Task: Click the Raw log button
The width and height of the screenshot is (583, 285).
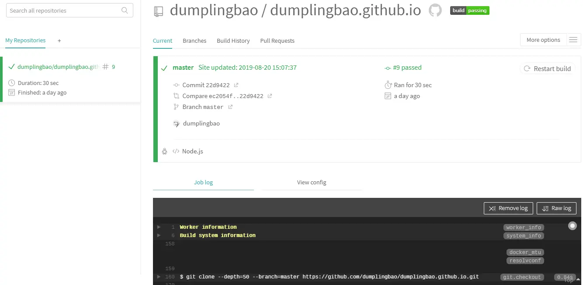Action: tap(556, 208)
